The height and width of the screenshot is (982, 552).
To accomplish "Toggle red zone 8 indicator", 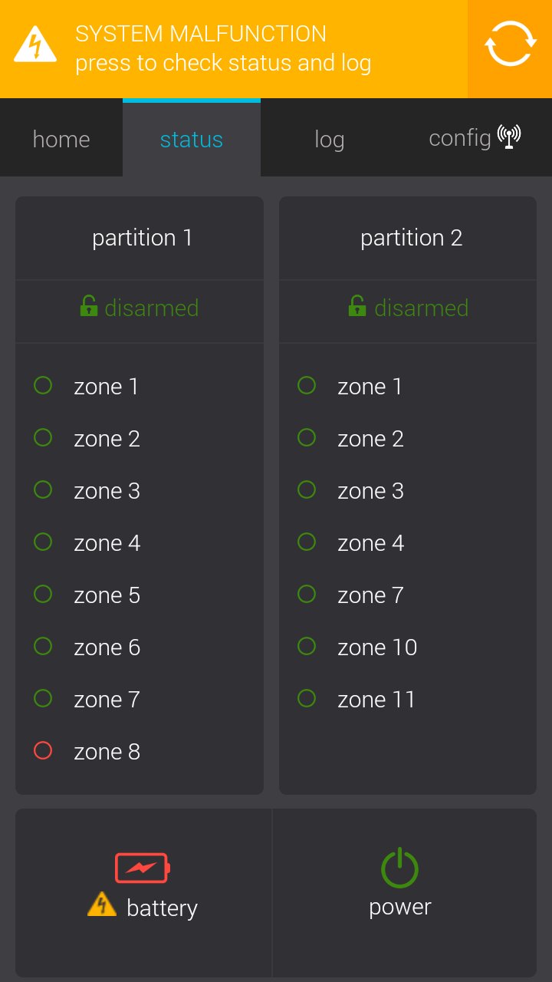I will click(x=43, y=750).
